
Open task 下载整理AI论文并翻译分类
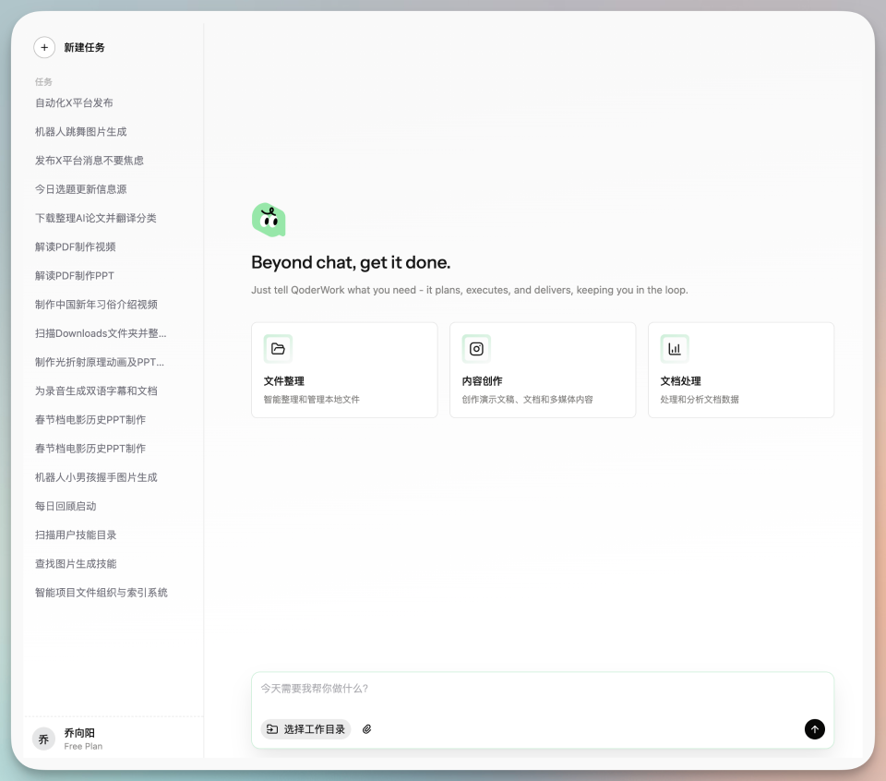point(95,218)
